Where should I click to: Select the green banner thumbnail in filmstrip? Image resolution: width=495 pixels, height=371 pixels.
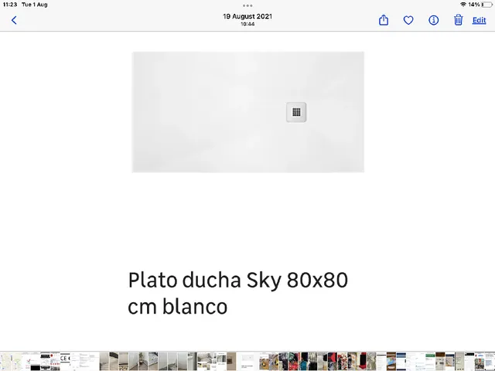(430, 361)
